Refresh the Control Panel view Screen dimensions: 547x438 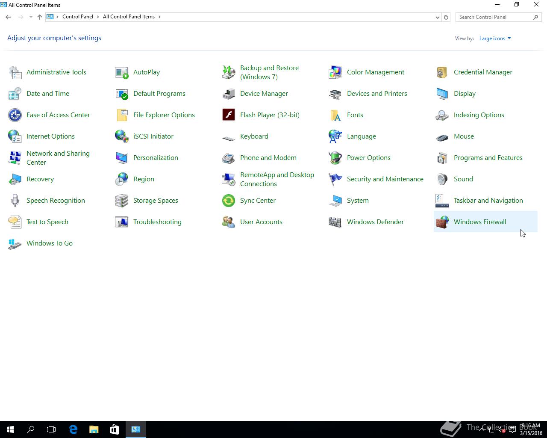(x=446, y=17)
